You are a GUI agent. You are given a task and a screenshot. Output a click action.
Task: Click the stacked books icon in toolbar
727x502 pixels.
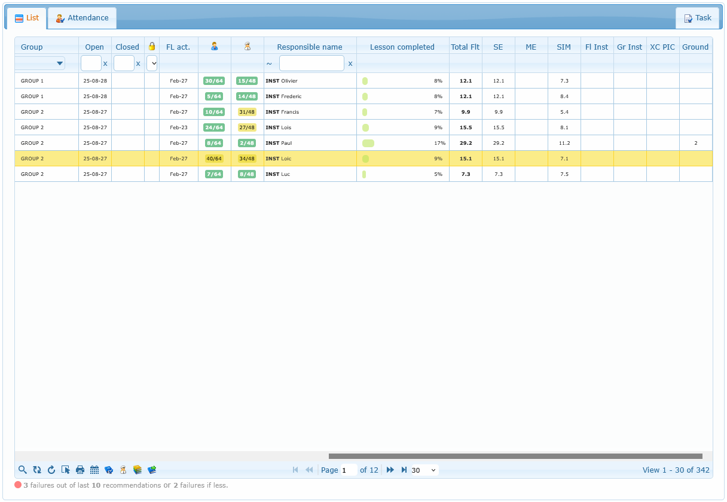[x=138, y=470]
